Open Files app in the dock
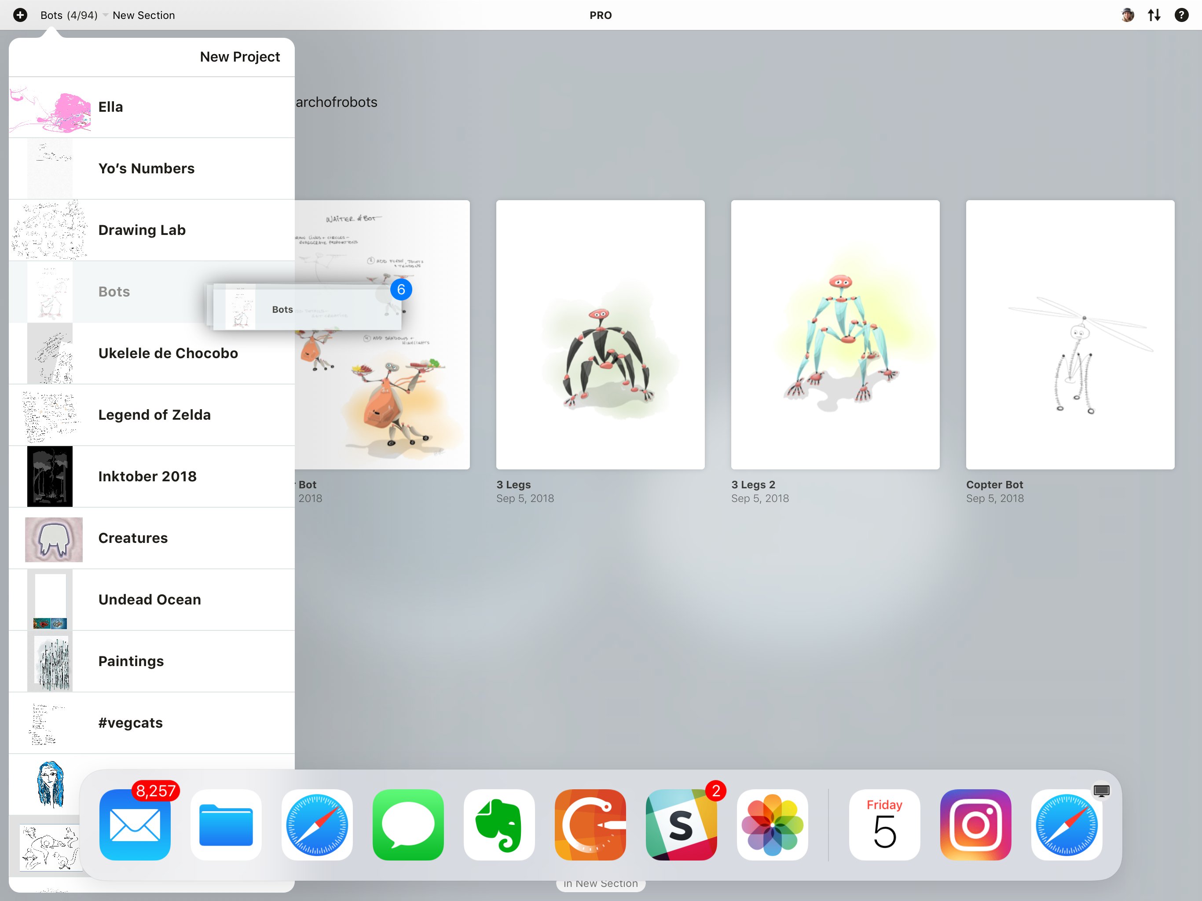Screen dimensions: 1202x901 (226, 824)
